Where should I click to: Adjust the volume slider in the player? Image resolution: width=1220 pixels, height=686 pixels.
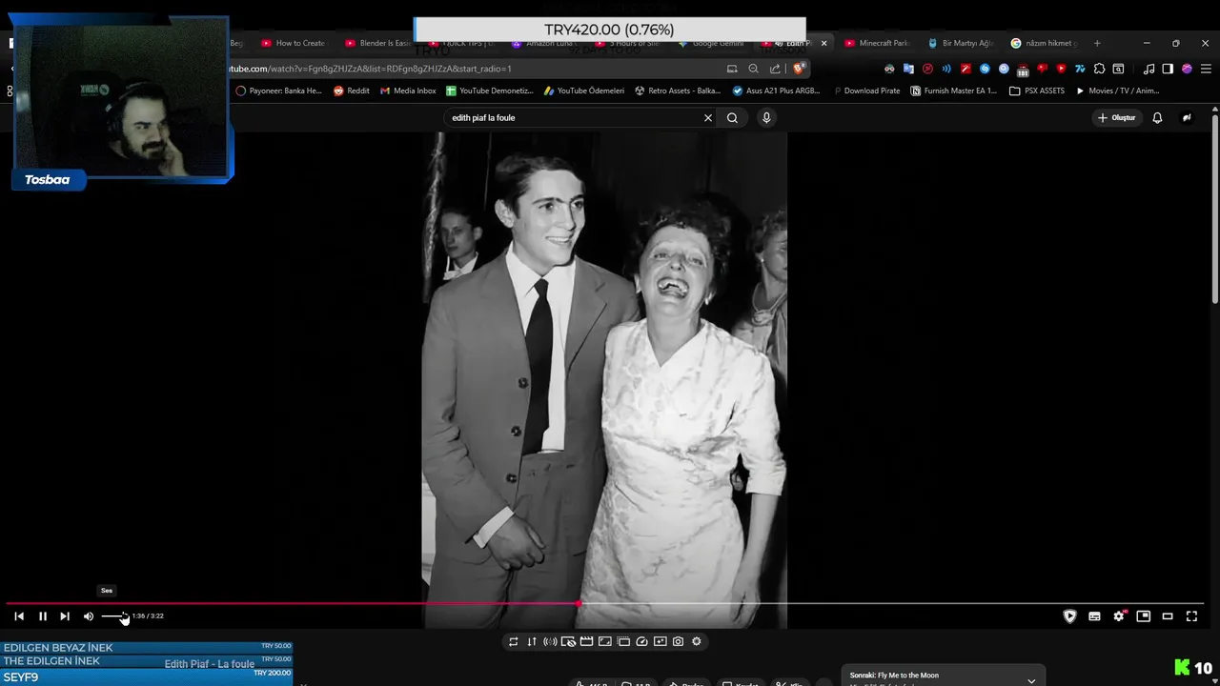point(114,616)
